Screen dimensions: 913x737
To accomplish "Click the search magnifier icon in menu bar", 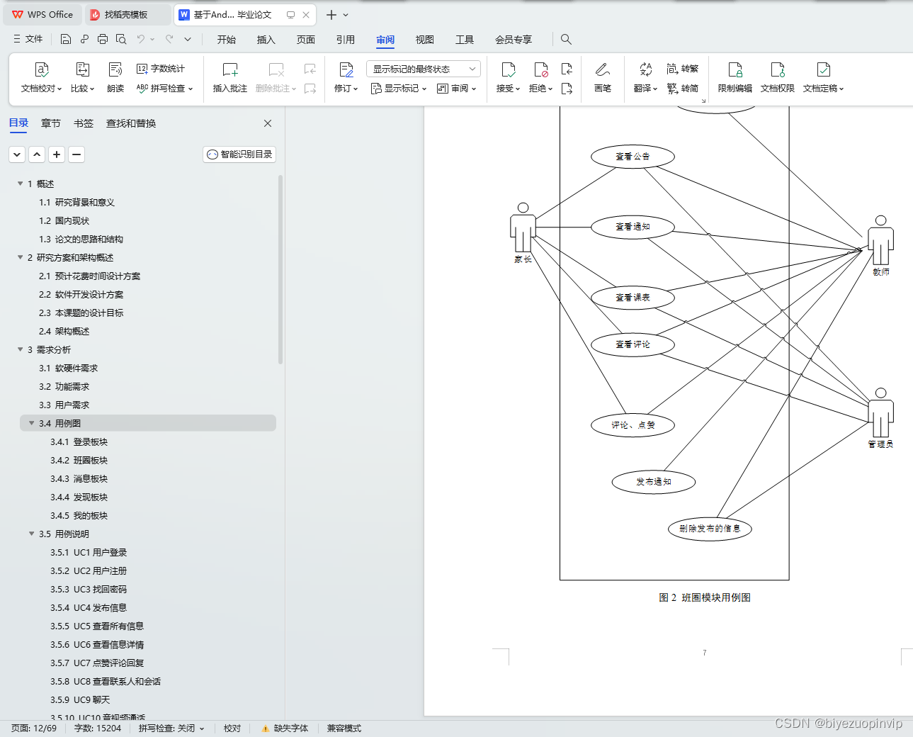I will pos(566,39).
